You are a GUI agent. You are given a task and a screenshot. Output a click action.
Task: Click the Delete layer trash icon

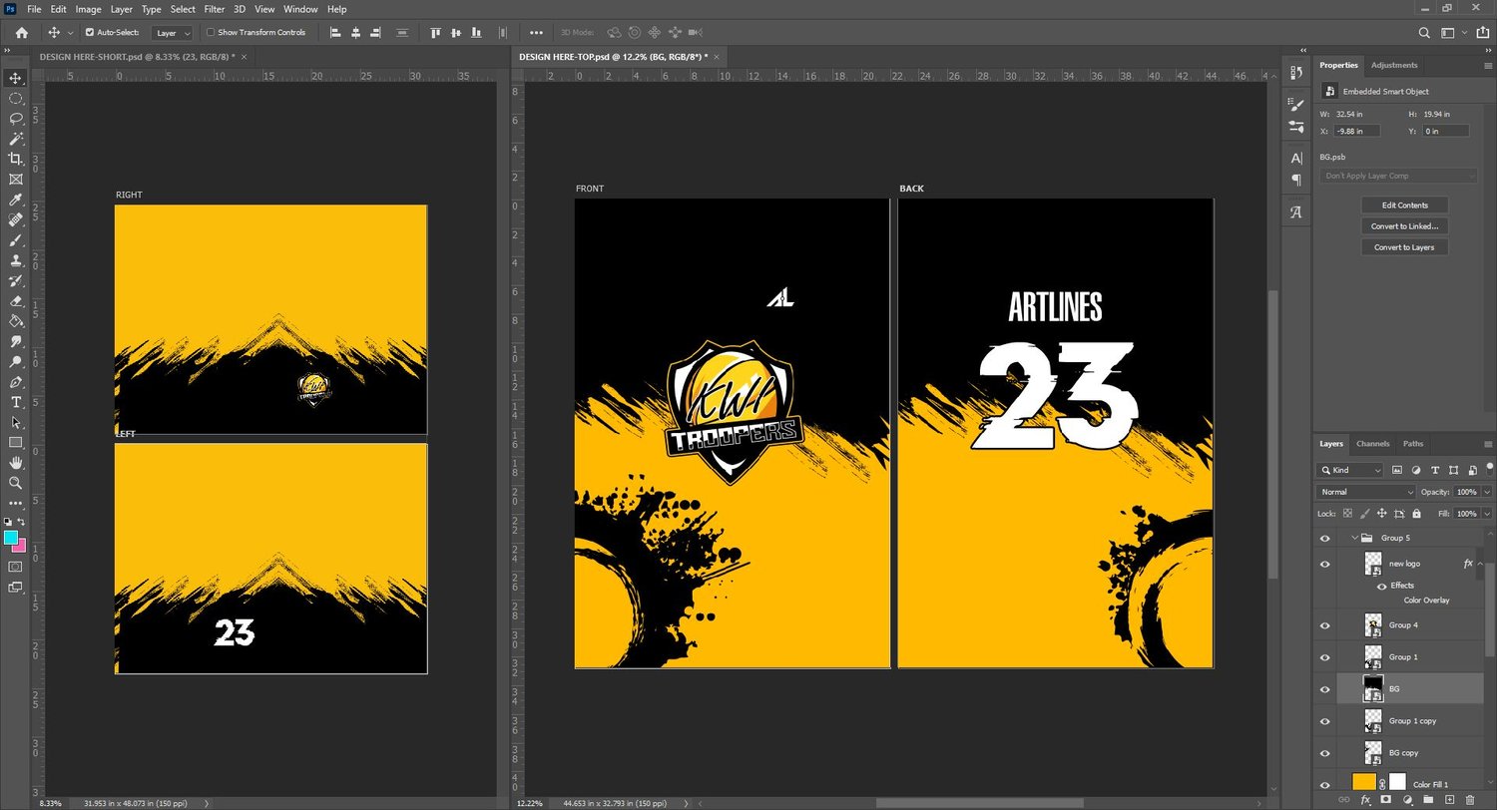pos(1472,800)
